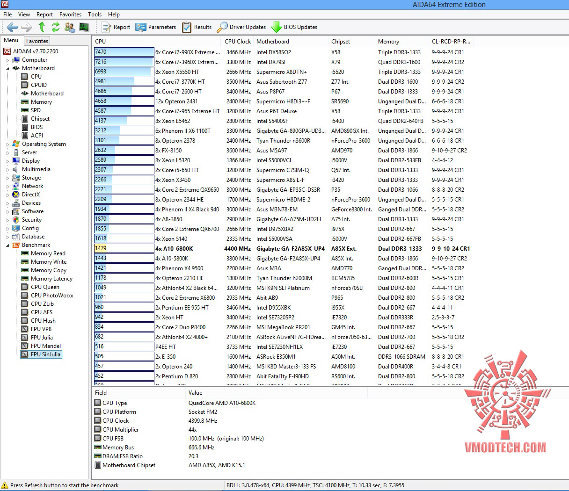Click the Software icon in tree

(16, 211)
